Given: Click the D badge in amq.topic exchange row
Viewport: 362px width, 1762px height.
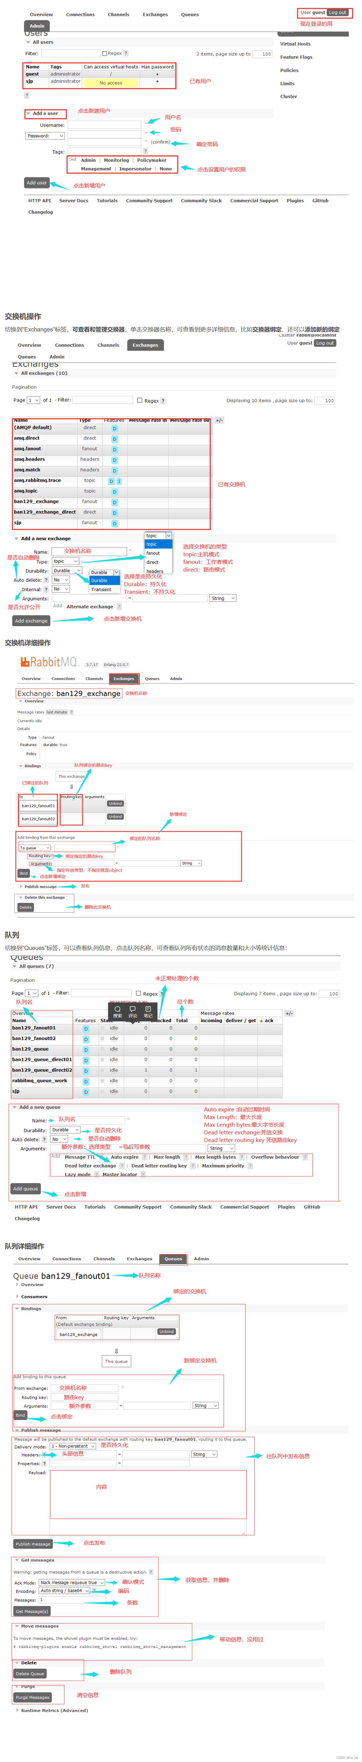Looking at the screenshot, I should [x=114, y=492].
